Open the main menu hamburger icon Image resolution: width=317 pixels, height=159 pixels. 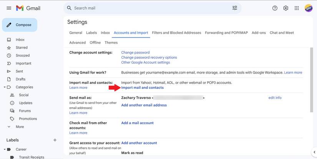pos(9,8)
